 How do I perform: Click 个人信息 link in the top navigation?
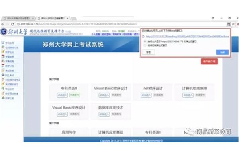pyautogui.click(x=96, y=35)
